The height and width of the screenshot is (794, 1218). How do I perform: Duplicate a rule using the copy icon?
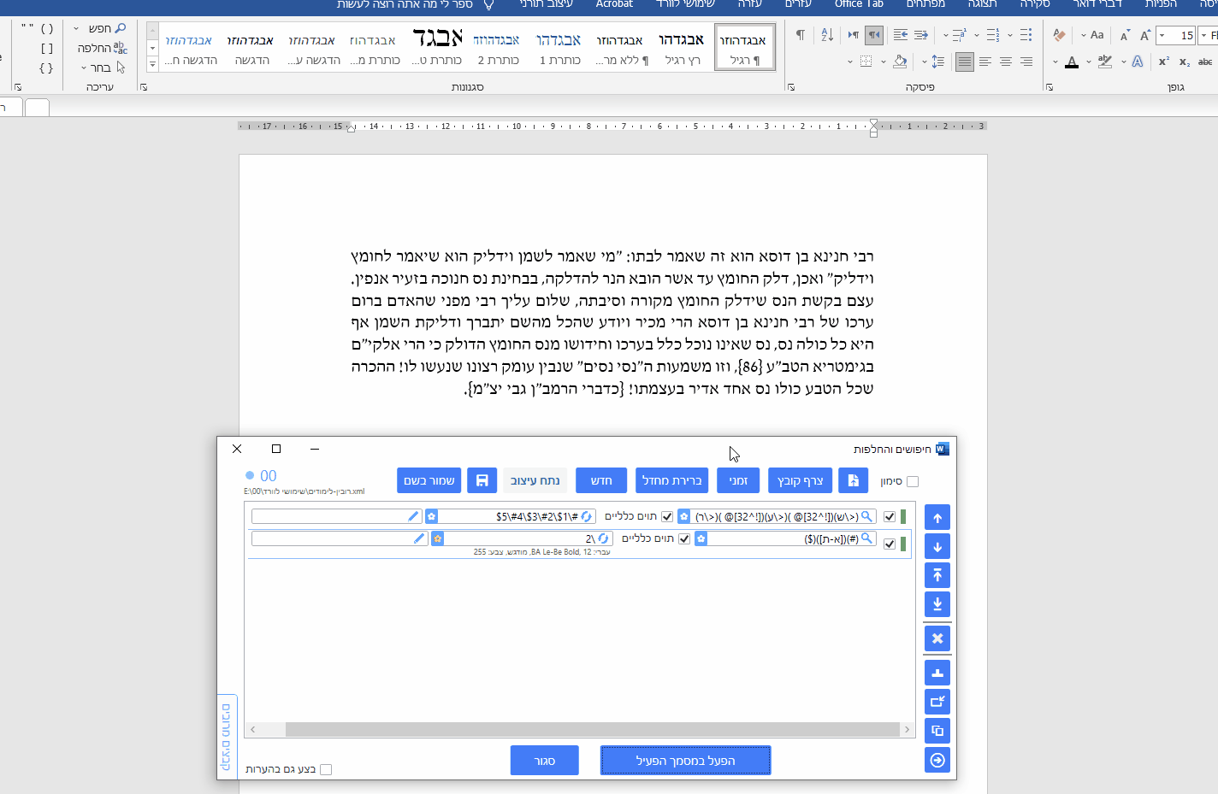tap(937, 731)
